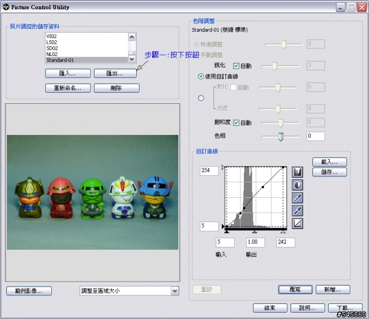Click the gray midpoint triangle marker
Viewport: 369px width, 319px height.
(254, 232)
